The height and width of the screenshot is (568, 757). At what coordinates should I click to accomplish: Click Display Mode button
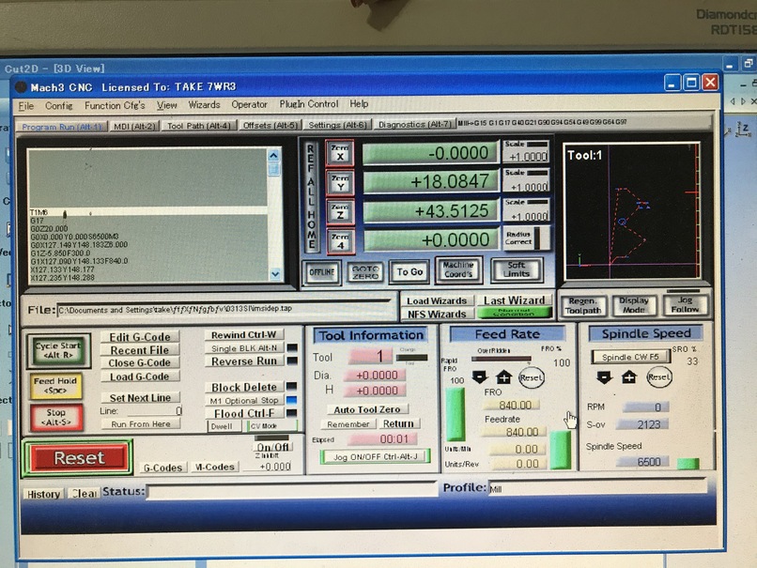(634, 305)
